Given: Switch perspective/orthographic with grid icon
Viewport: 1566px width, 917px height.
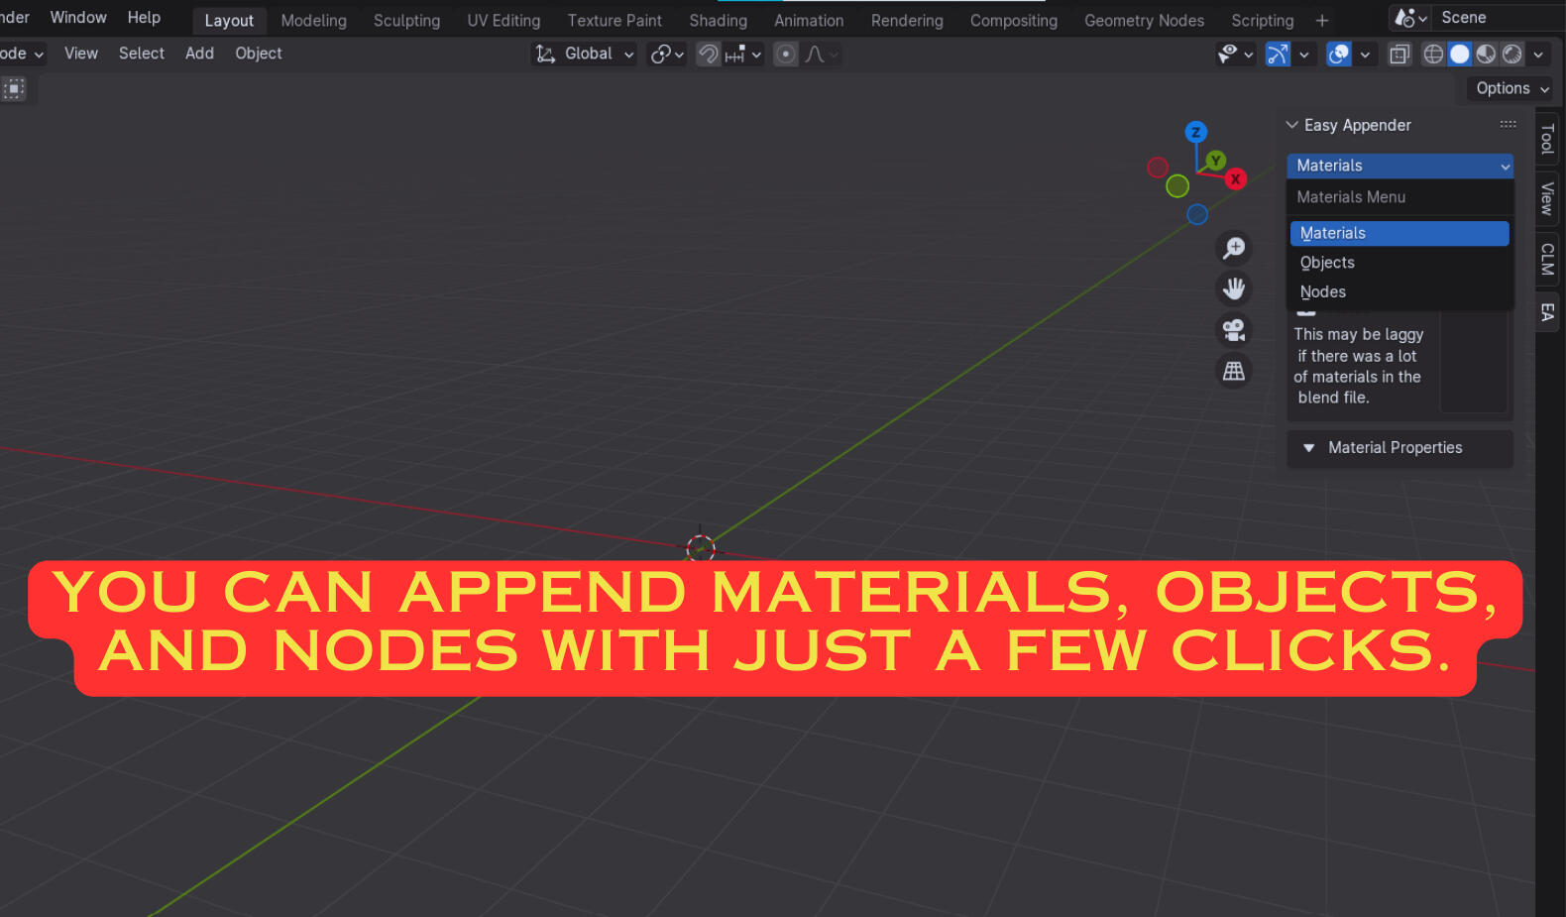Looking at the screenshot, I should tap(1234, 371).
